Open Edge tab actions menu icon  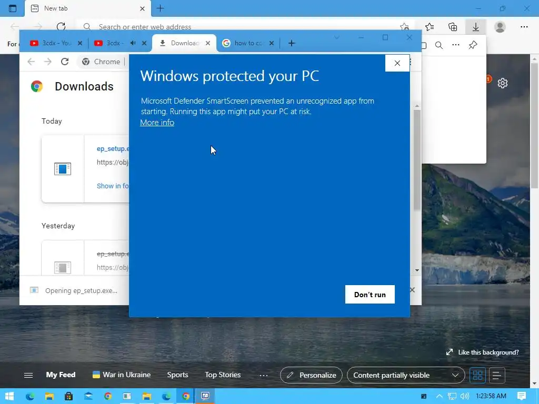[x=13, y=8]
